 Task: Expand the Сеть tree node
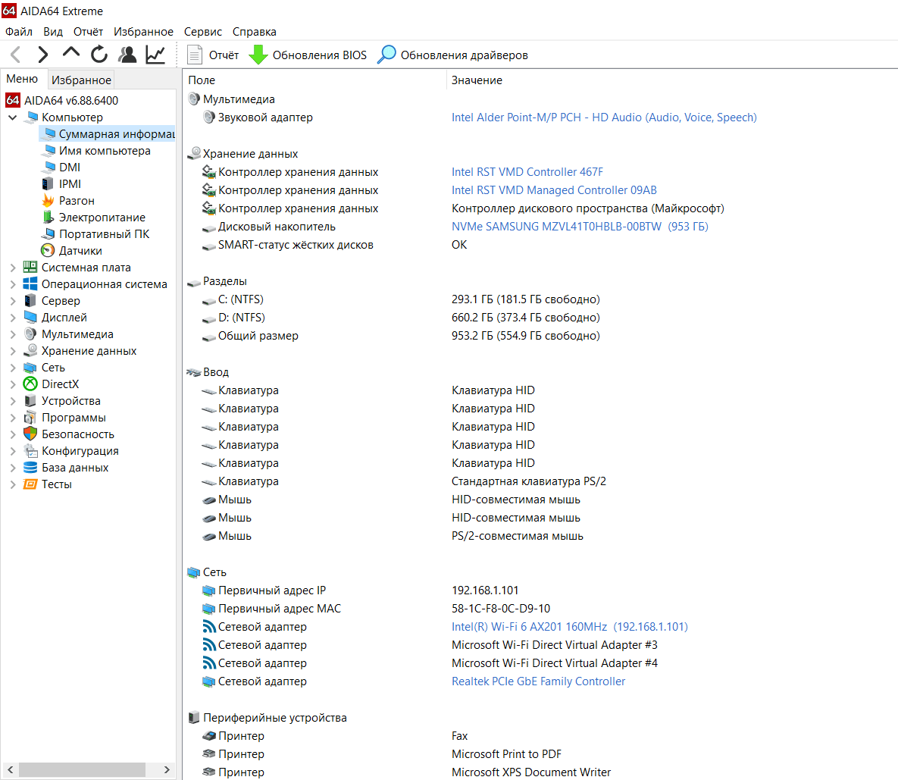13,368
